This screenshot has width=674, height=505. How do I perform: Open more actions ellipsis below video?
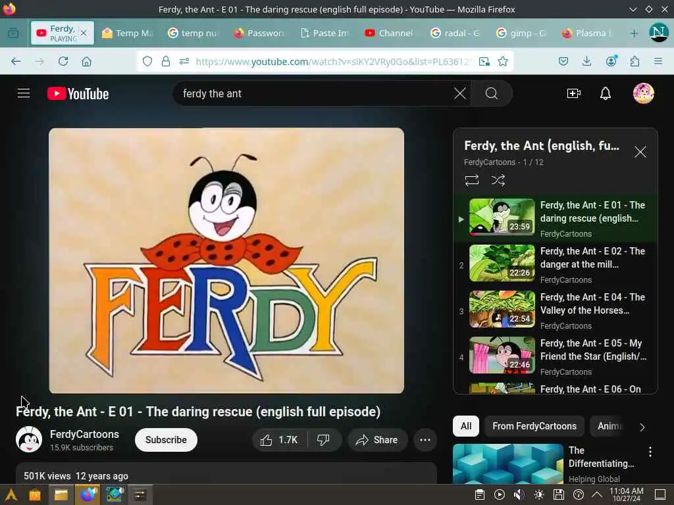point(425,440)
